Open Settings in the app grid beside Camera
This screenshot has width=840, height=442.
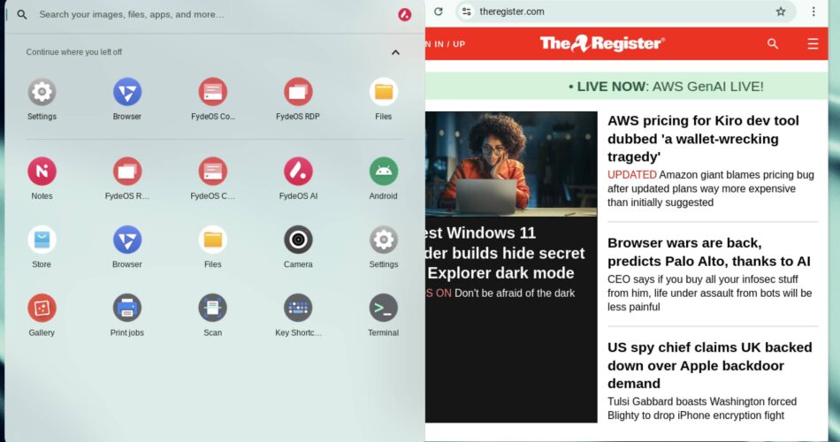click(384, 240)
